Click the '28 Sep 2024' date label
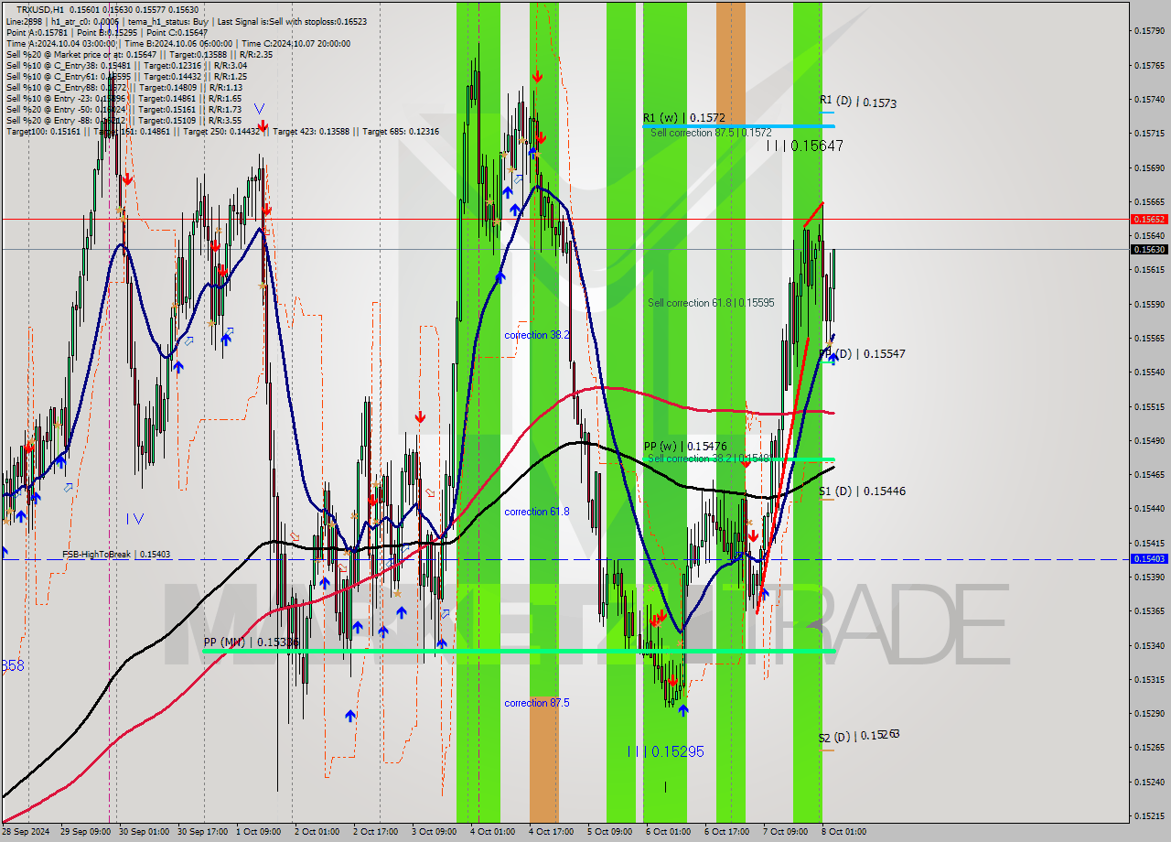This screenshot has width=1171, height=842. point(26,832)
